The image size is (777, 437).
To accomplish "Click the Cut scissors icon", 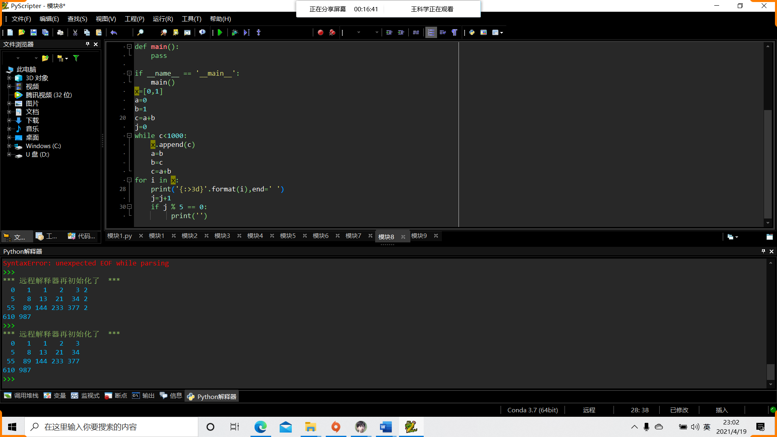I will click(x=75, y=32).
